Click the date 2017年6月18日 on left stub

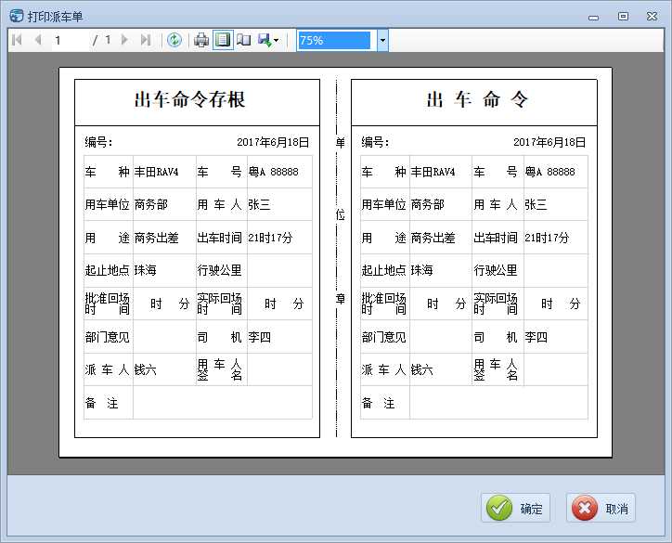tap(273, 142)
